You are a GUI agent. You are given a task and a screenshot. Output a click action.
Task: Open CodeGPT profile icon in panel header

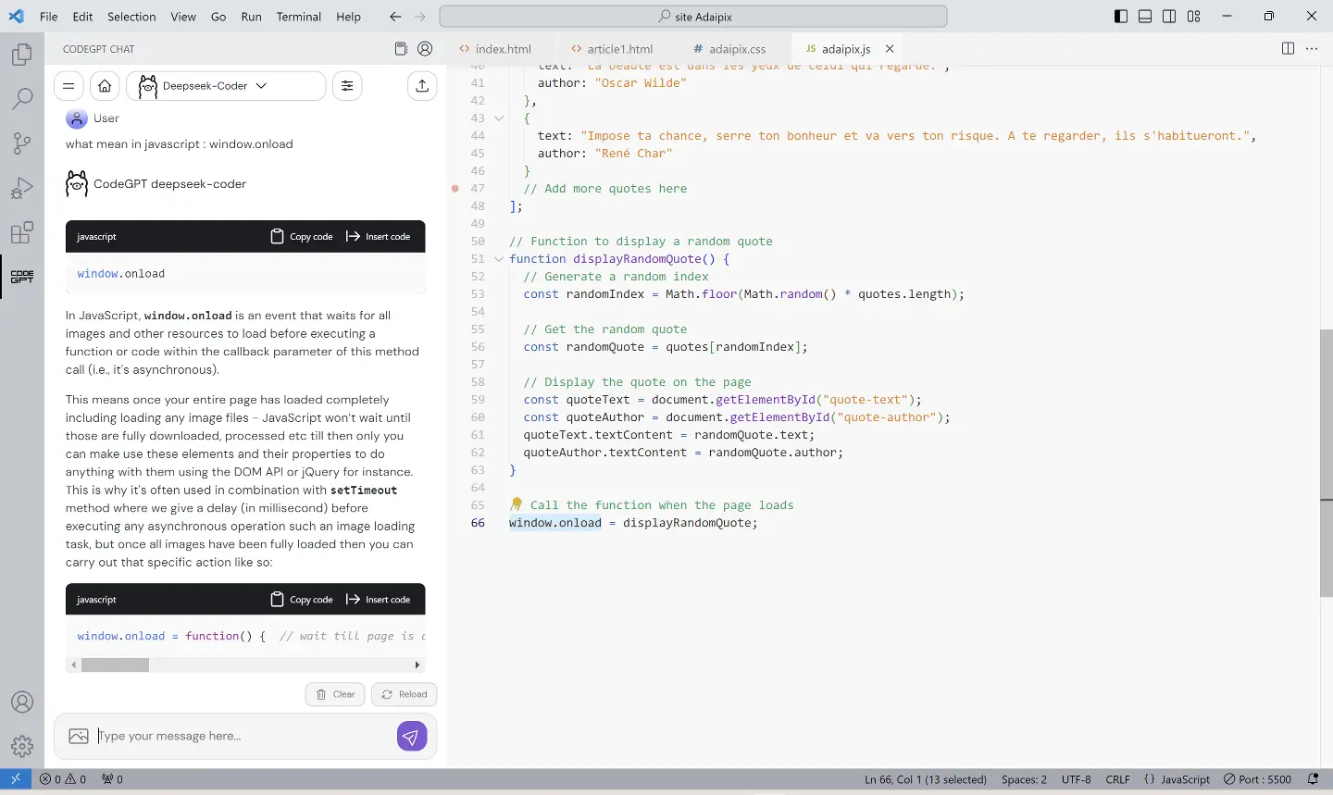pyautogui.click(x=425, y=49)
